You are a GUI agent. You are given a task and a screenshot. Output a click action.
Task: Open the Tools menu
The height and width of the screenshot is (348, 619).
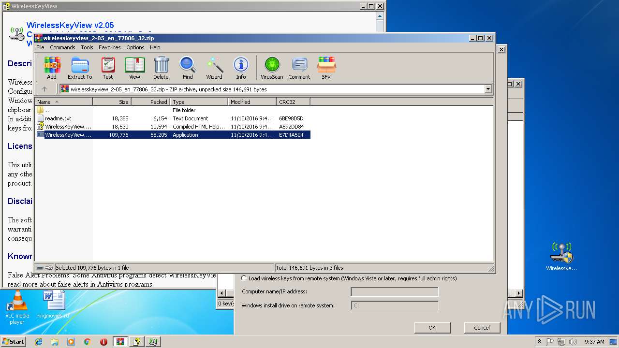pos(87,47)
